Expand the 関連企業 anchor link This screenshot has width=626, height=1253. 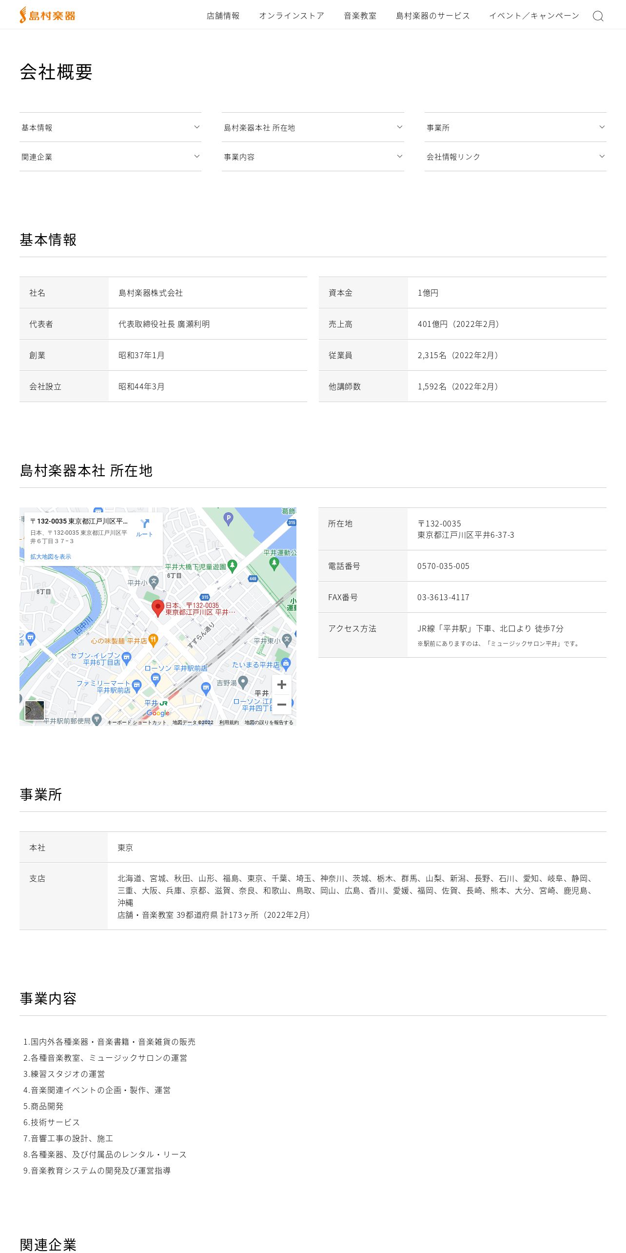[x=110, y=157]
